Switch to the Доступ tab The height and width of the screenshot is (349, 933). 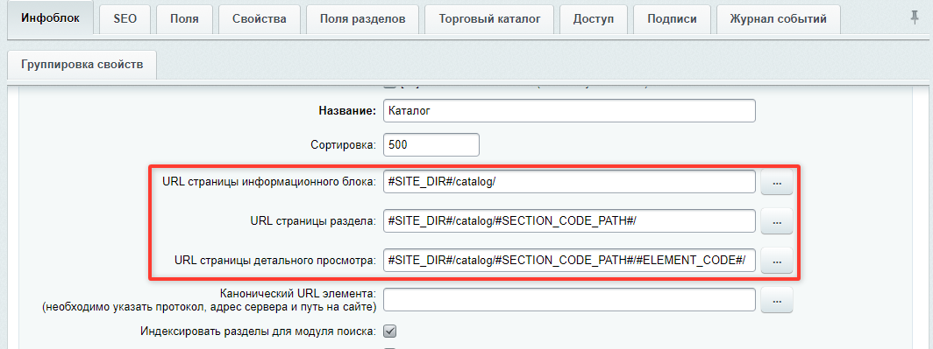click(x=594, y=19)
